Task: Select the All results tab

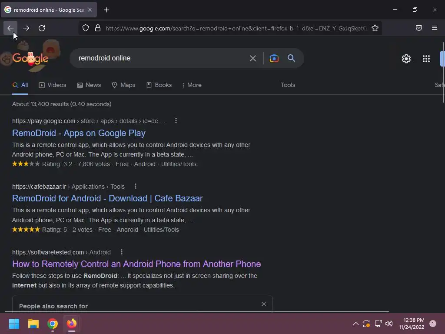Action: 20,85
